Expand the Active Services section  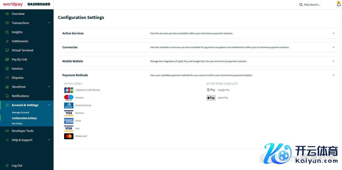tap(333, 33)
